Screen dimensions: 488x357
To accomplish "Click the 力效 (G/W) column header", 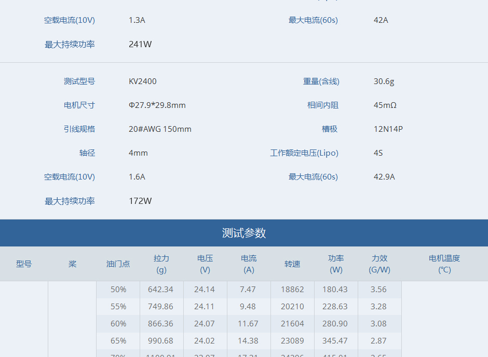I will tap(379, 264).
